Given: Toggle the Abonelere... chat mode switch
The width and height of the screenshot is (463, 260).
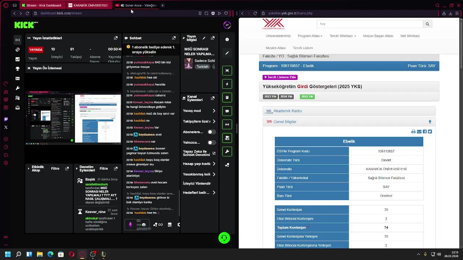Looking at the screenshot, I should point(212,132).
